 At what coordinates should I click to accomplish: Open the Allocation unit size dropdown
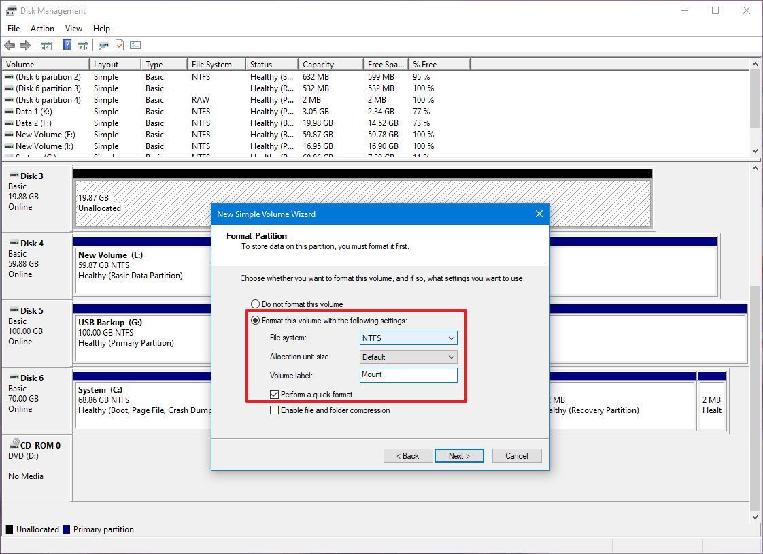408,357
